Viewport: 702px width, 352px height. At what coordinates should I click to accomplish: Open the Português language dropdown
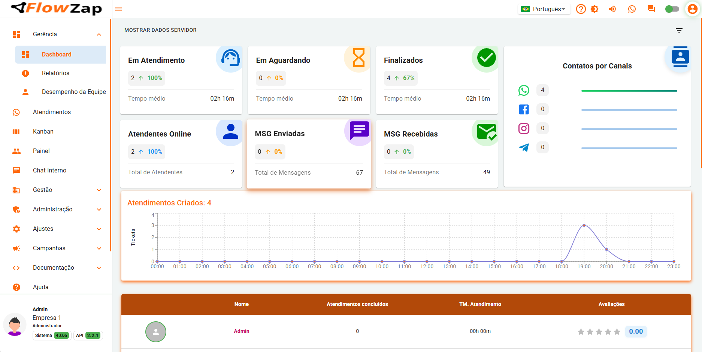[x=544, y=9]
